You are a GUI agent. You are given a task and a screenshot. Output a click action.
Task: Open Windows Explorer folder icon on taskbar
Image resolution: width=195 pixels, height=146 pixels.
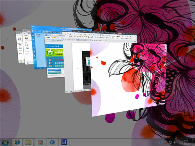(28, 142)
